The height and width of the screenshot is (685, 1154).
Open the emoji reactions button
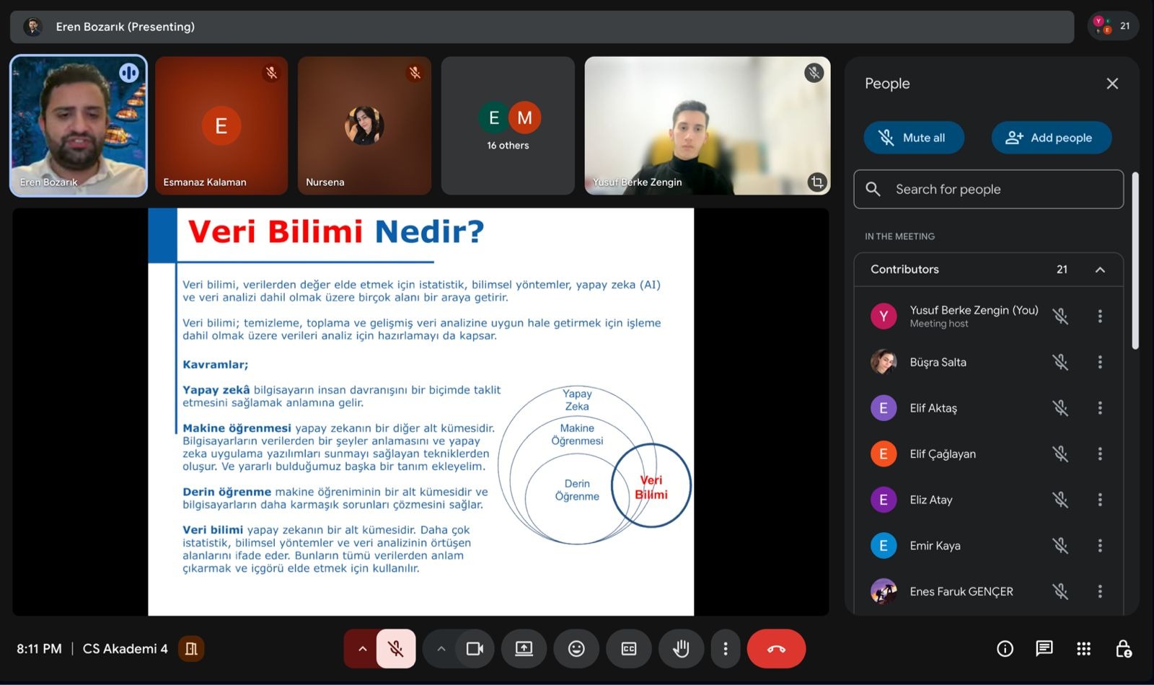[x=576, y=649]
